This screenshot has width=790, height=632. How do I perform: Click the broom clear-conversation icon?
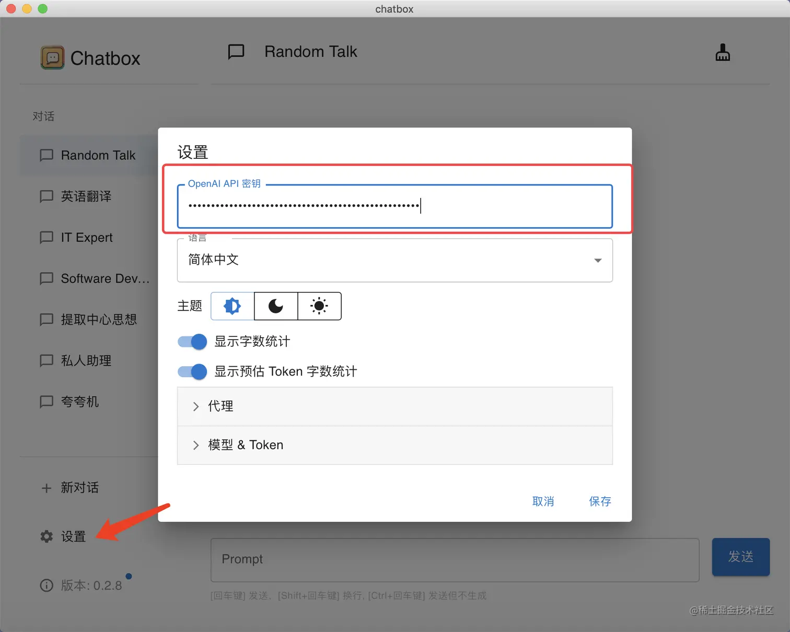click(x=723, y=52)
